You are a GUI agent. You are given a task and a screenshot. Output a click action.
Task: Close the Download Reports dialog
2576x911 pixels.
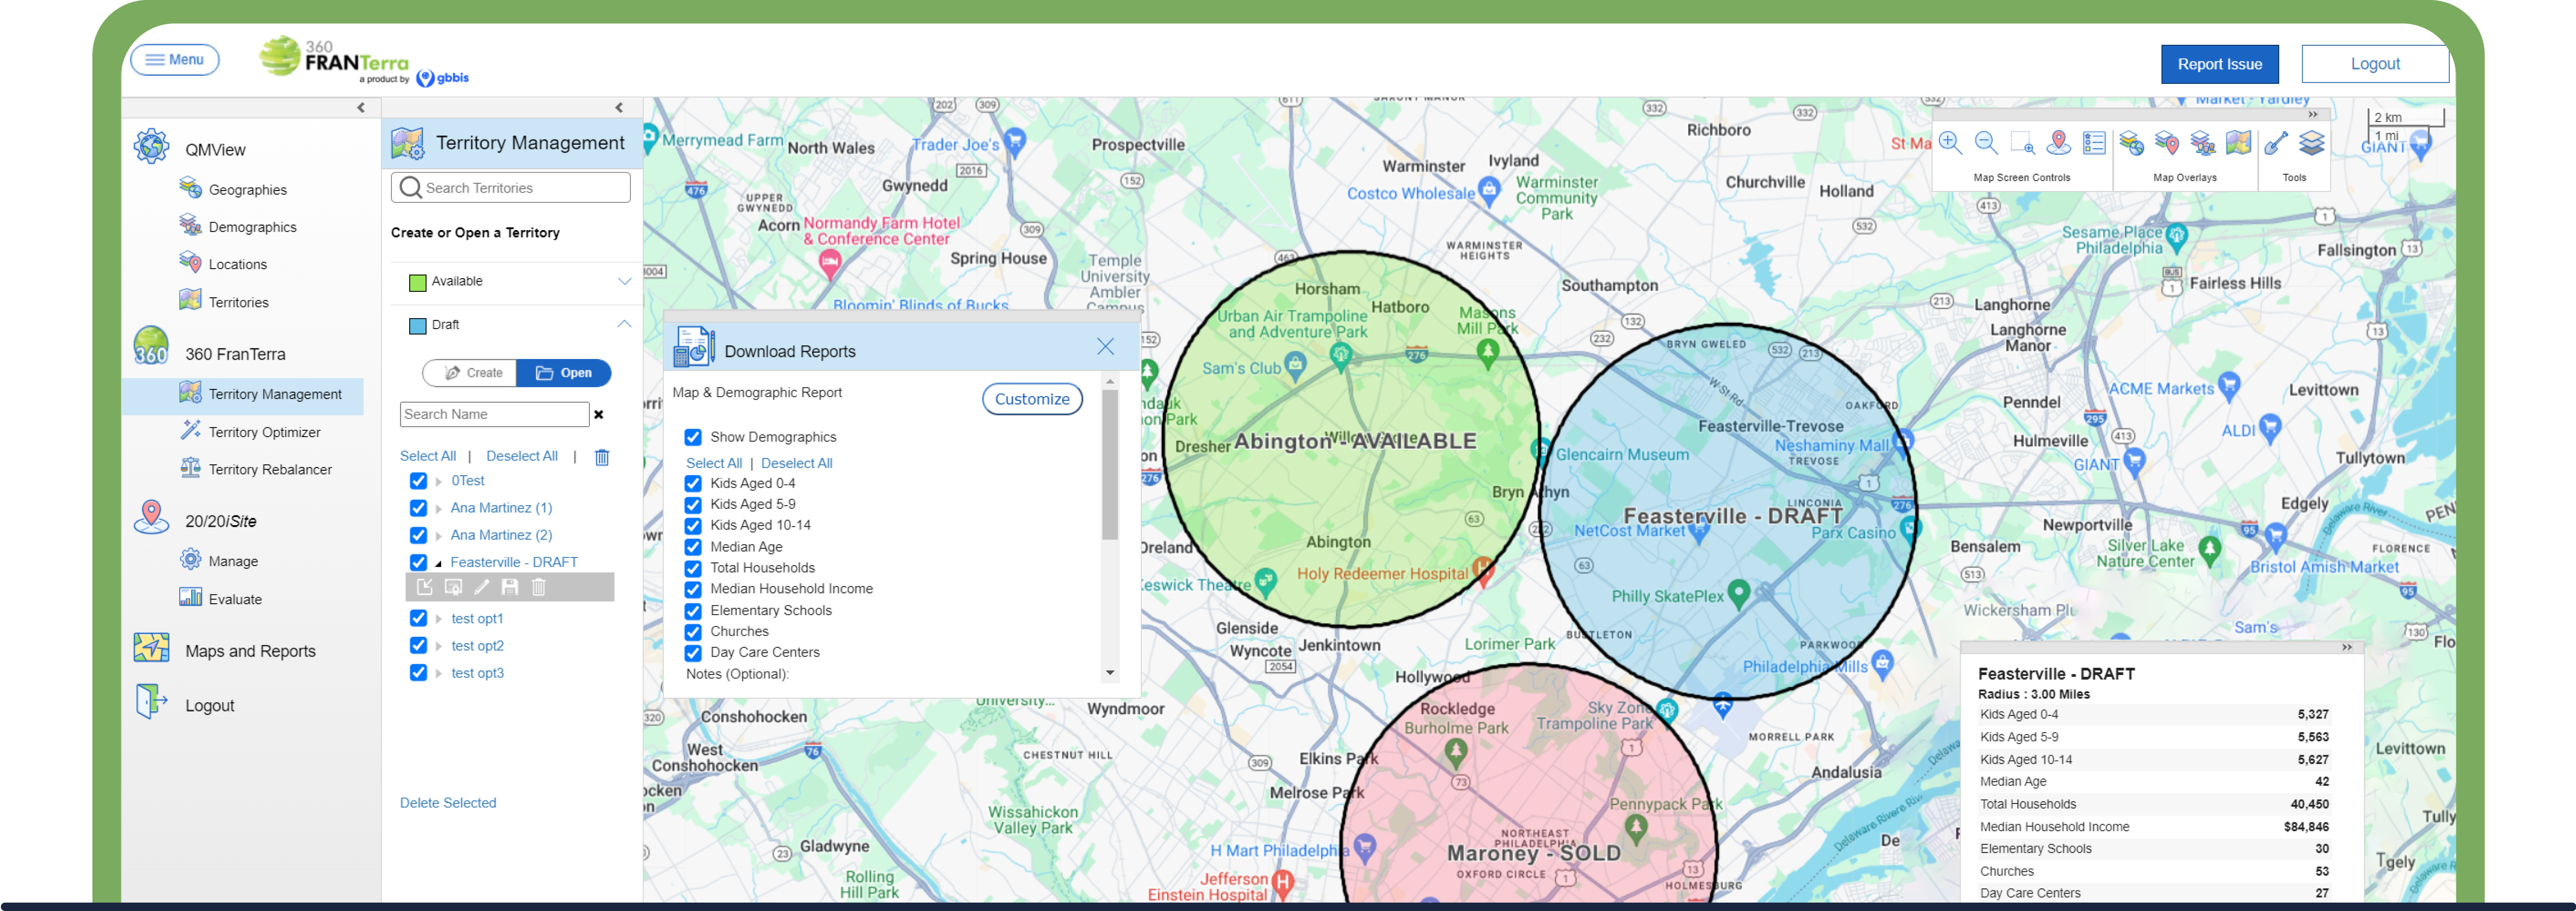pyautogui.click(x=1105, y=347)
